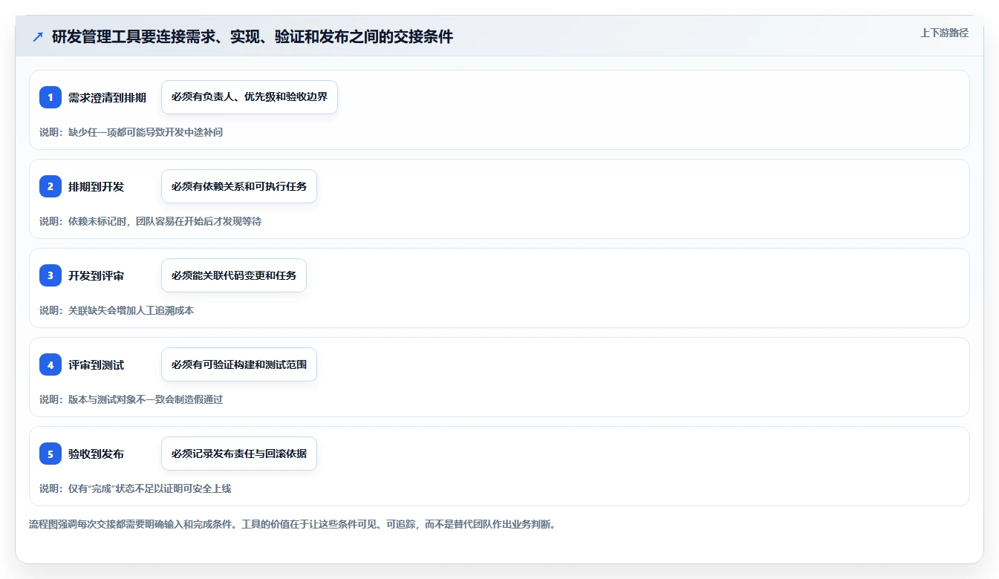This screenshot has height=579, width=999.
Task: Click the step 1 number badge
Action: coord(51,97)
